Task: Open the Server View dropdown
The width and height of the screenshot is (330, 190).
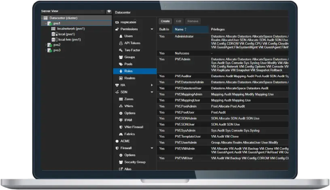Action: (x=102, y=11)
